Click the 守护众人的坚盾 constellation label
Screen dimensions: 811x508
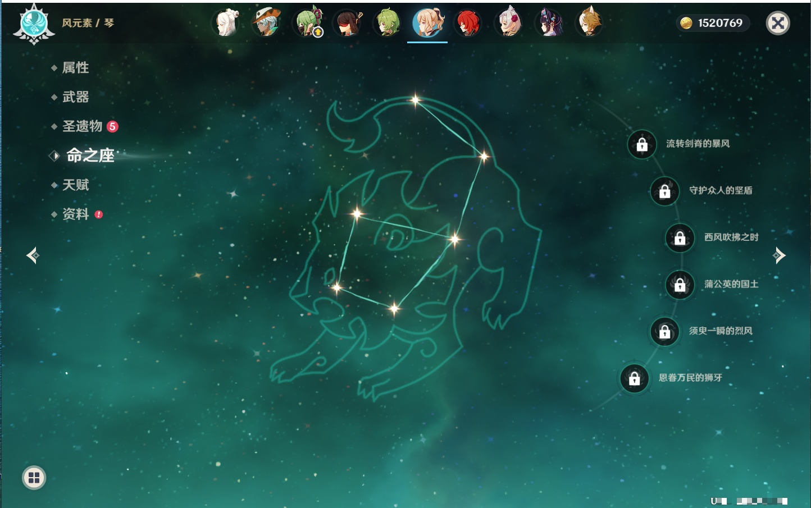tap(721, 190)
